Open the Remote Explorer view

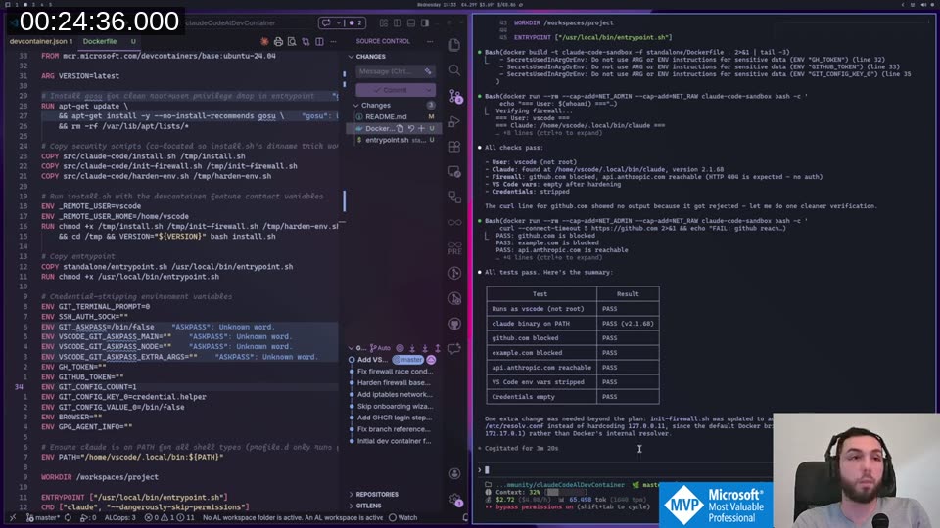pyautogui.click(x=454, y=172)
